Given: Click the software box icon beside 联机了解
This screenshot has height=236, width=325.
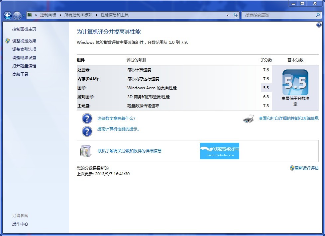Looking at the screenshot, I should [x=86, y=151].
